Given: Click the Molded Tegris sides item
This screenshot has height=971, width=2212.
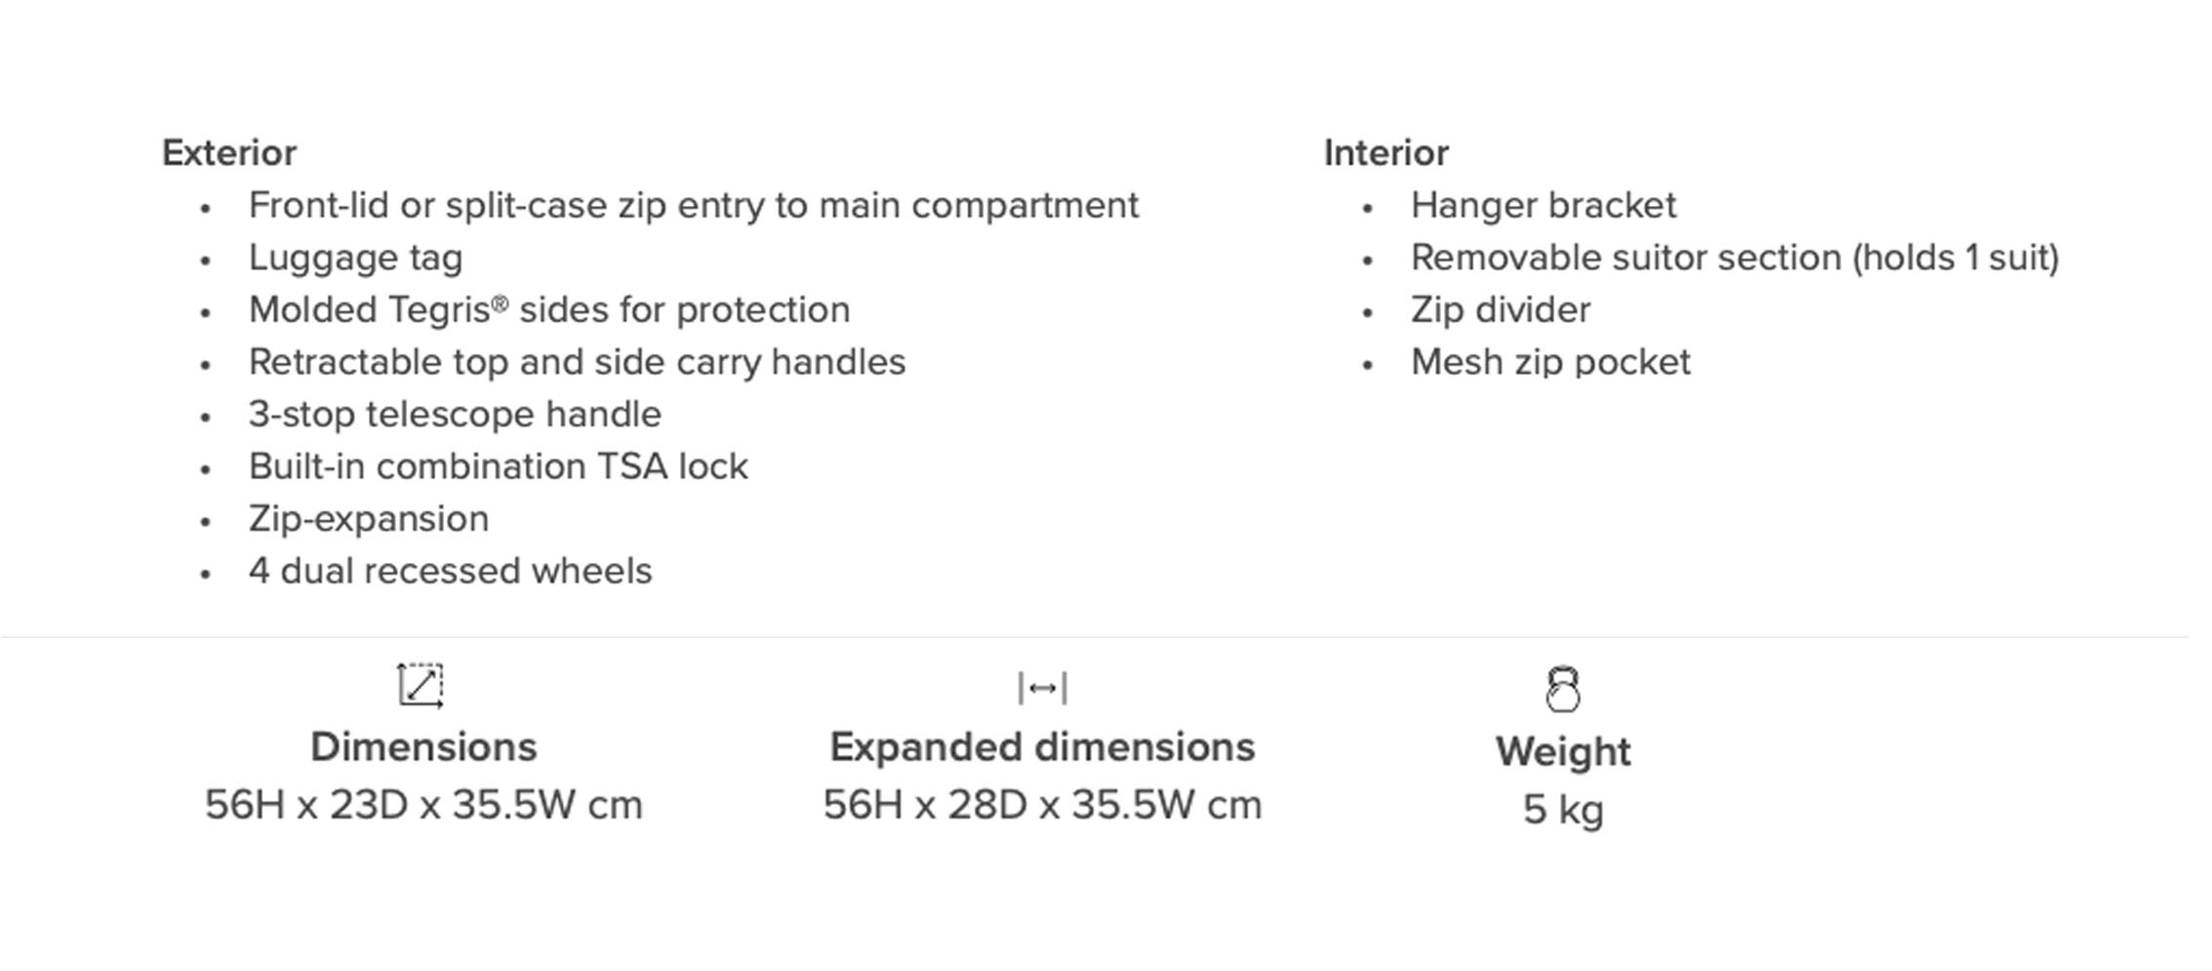Looking at the screenshot, I should pyautogui.click(x=549, y=310).
